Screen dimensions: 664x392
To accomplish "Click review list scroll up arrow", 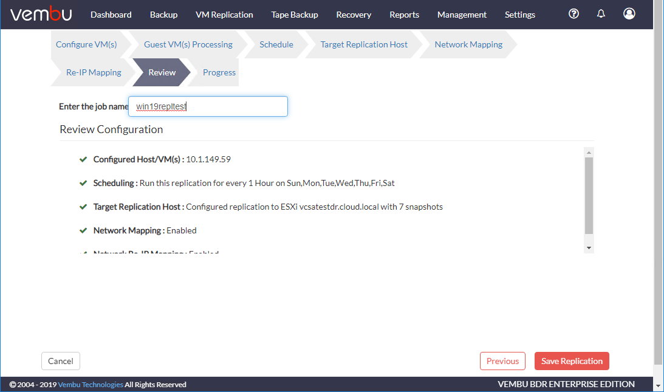I will (x=589, y=152).
